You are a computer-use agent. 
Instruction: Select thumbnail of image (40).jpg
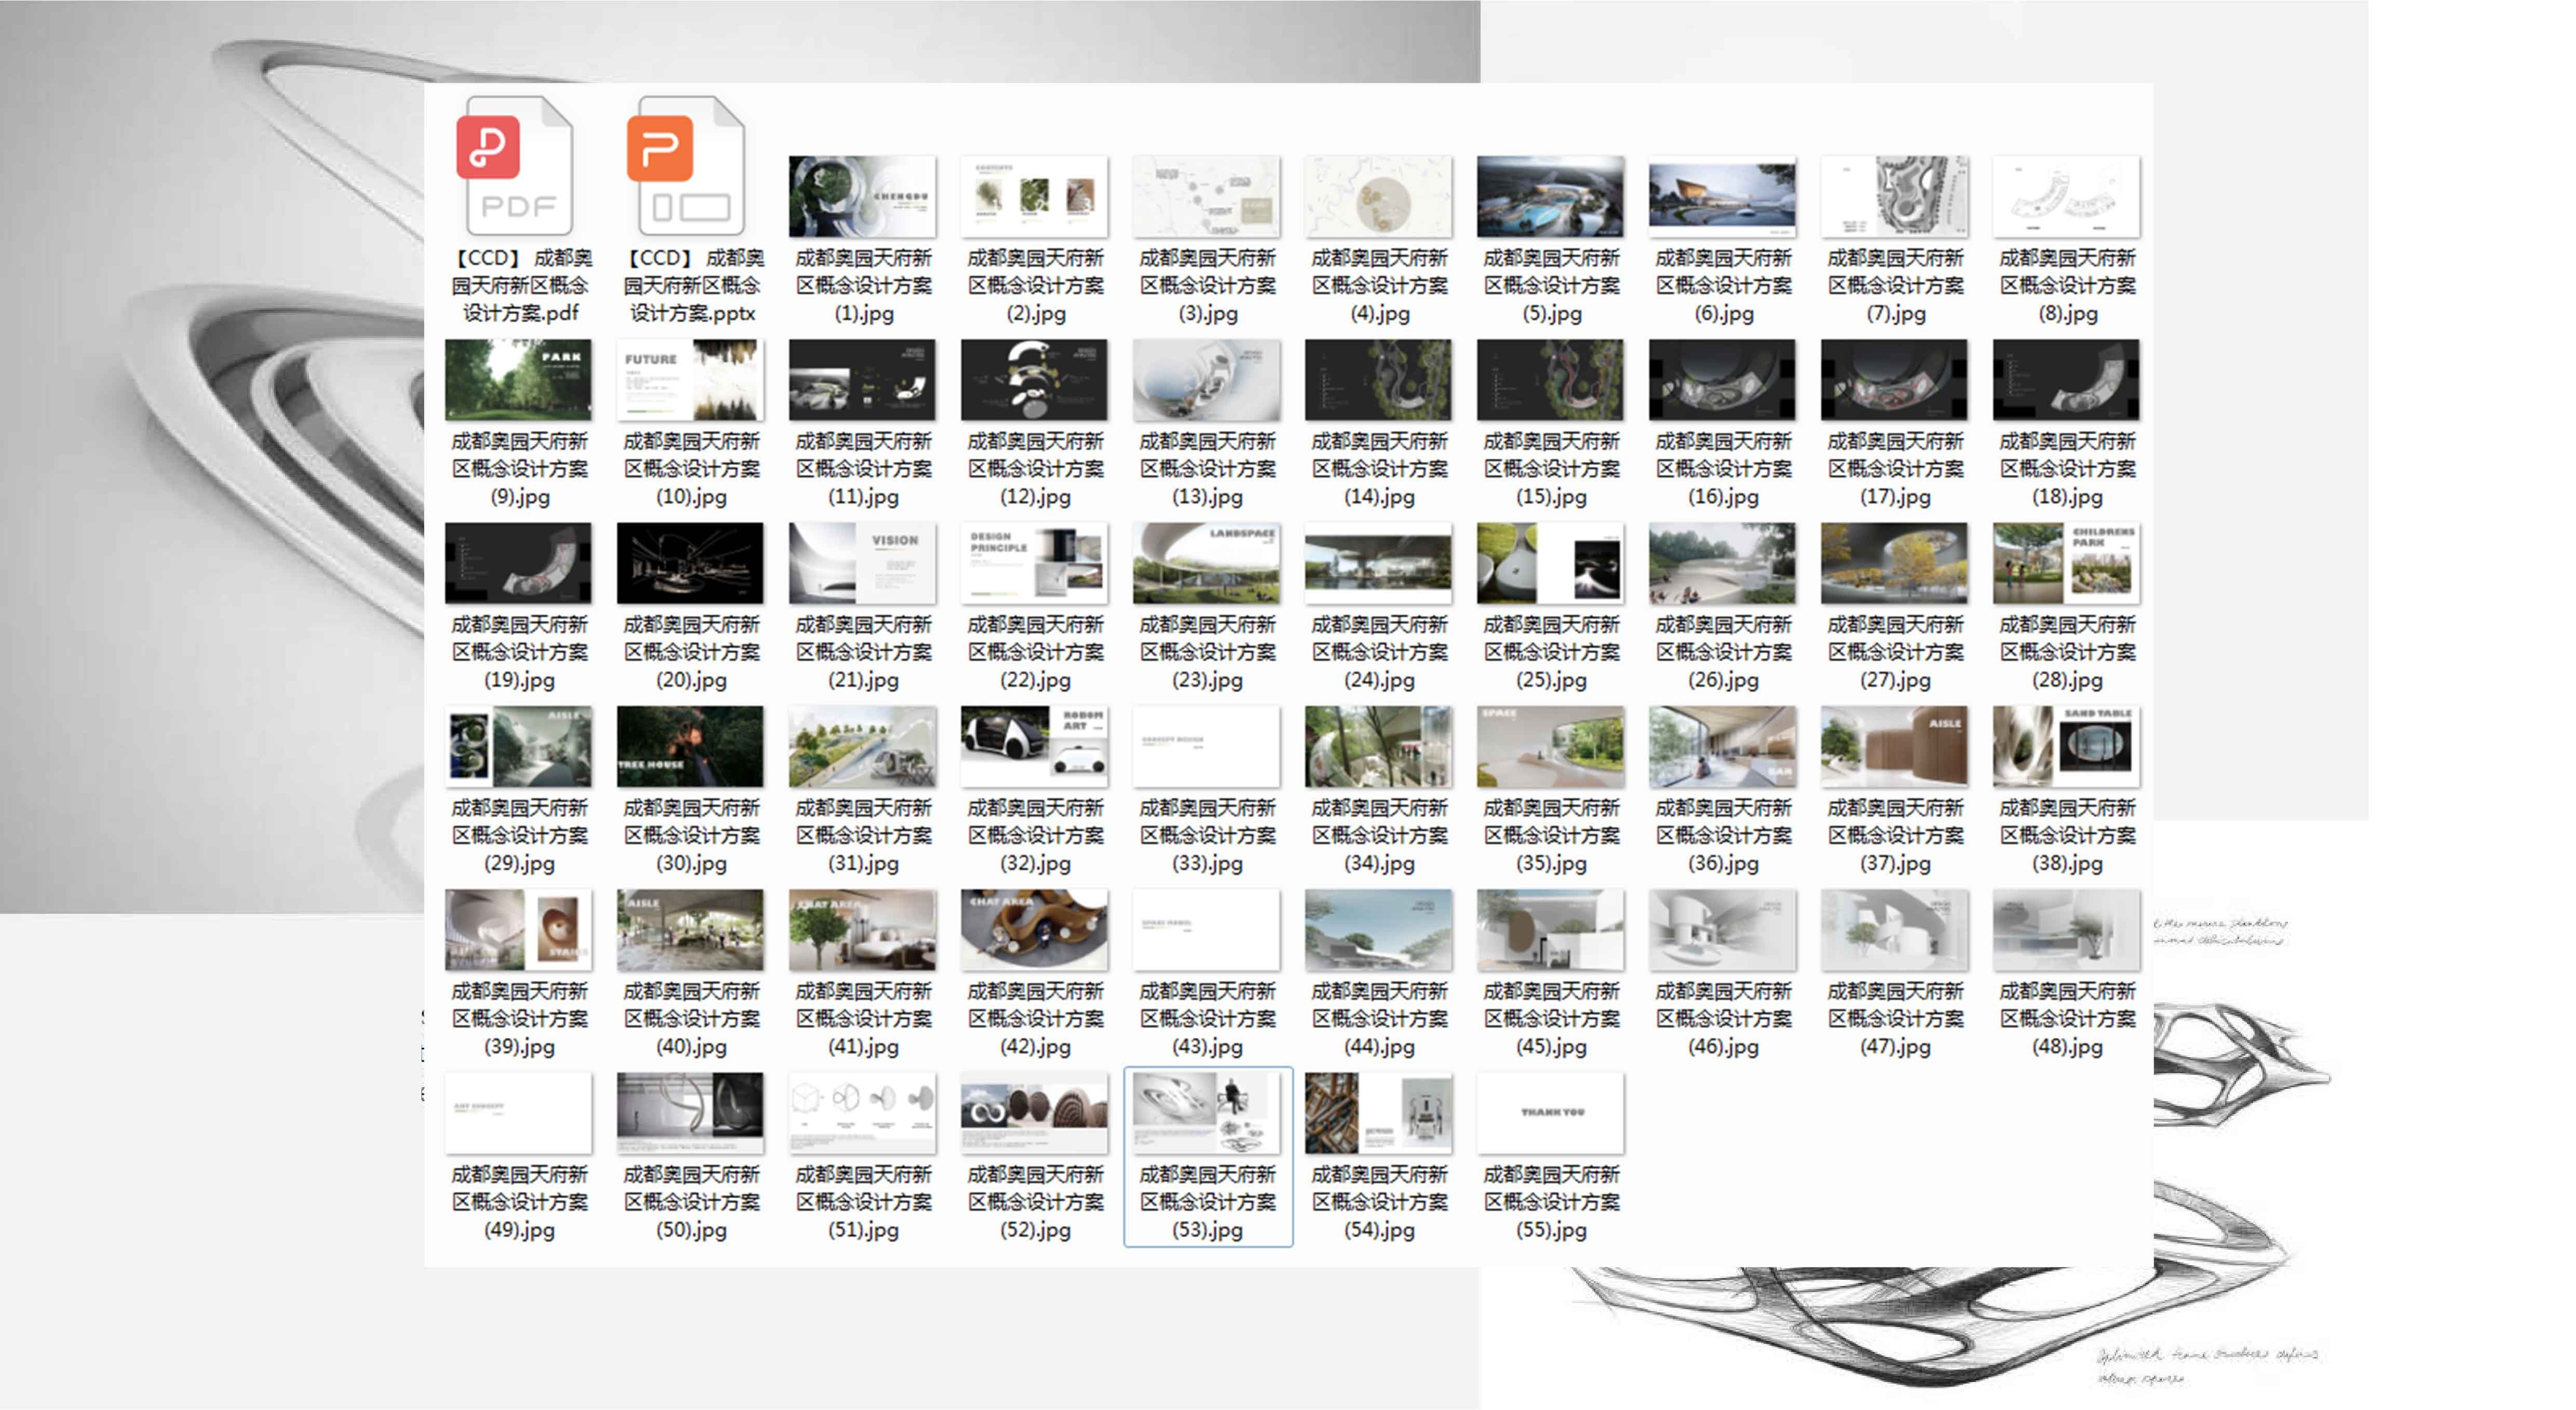click(690, 930)
